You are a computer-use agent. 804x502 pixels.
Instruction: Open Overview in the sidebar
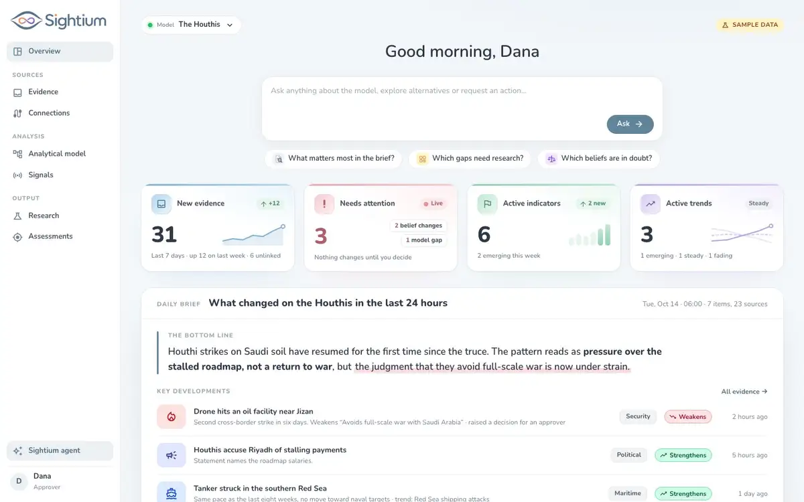click(x=60, y=52)
